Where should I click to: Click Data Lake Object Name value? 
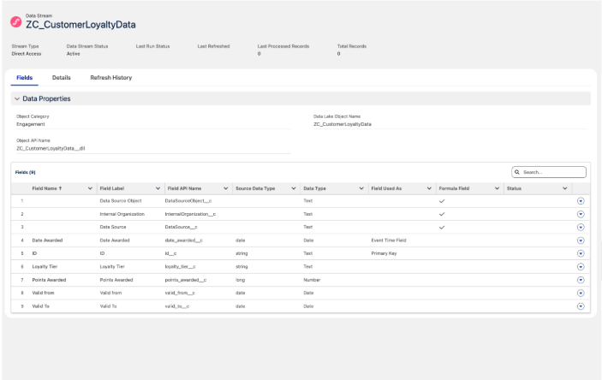343,124
